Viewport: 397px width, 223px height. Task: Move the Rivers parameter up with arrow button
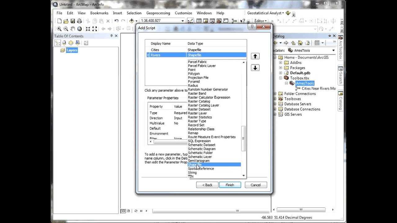click(255, 56)
